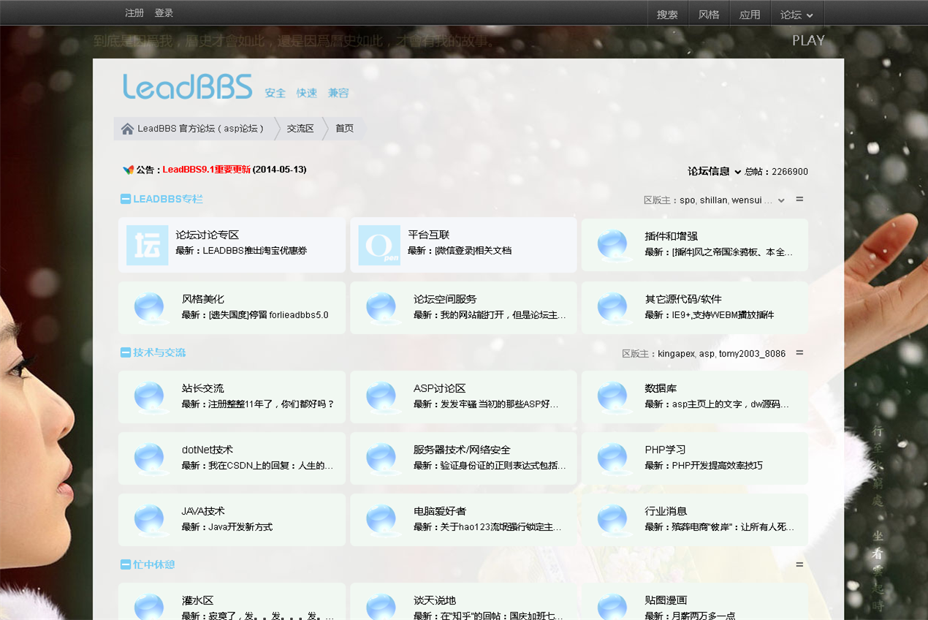Click the announcement icon beside 公告

click(x=128, y=170)
